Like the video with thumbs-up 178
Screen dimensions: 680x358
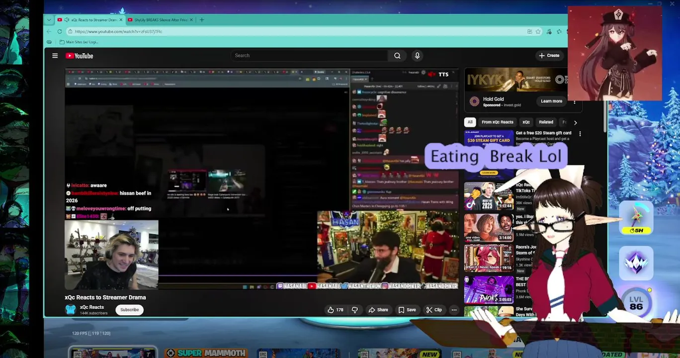pos(336,310)
